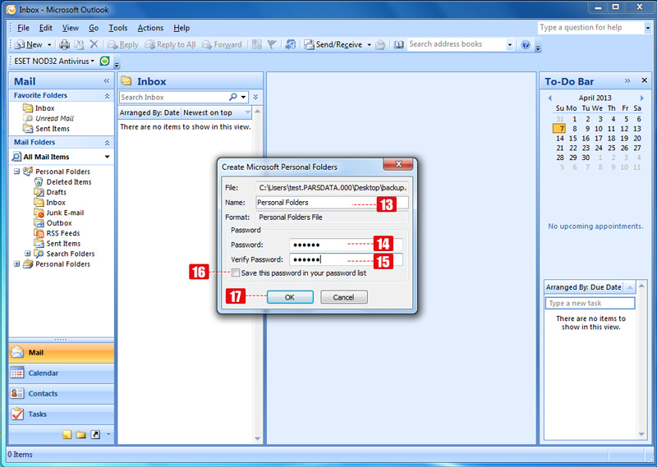This screenshot has width=657, height=467.
Task: Open the Go menu
Action: pyautogui.click(x=94, y=28)
